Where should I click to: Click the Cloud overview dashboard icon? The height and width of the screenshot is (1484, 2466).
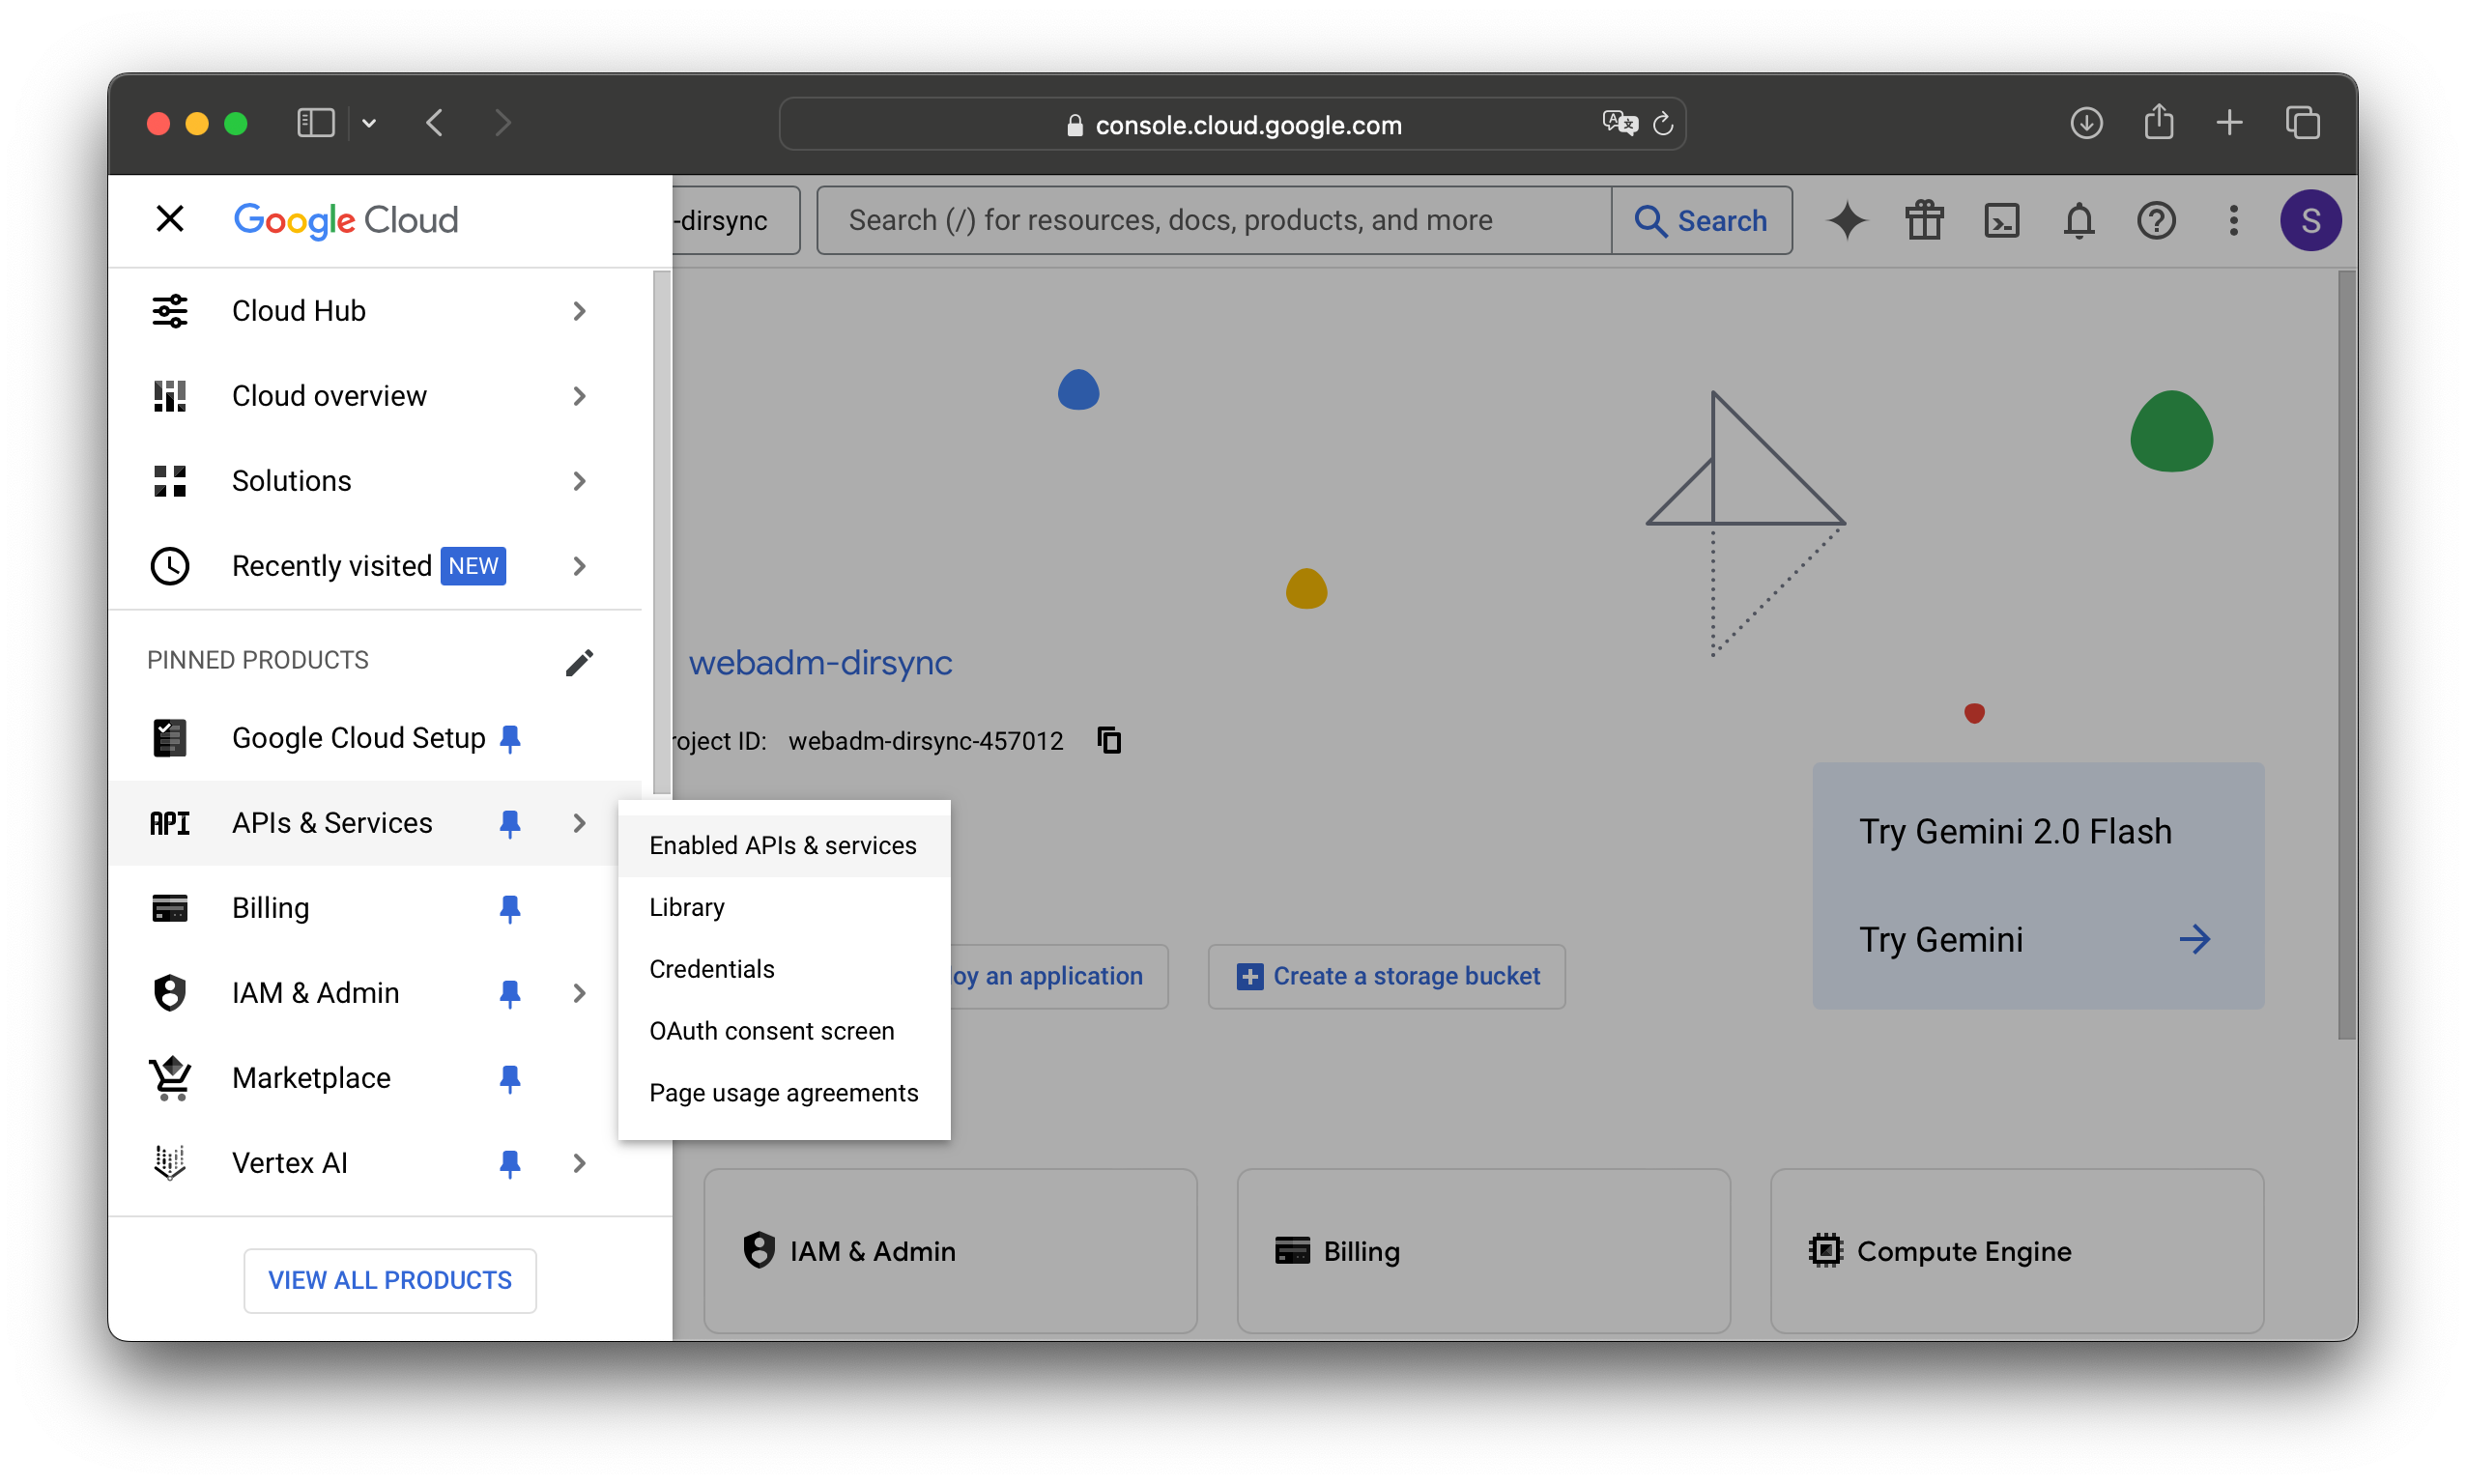170,396
